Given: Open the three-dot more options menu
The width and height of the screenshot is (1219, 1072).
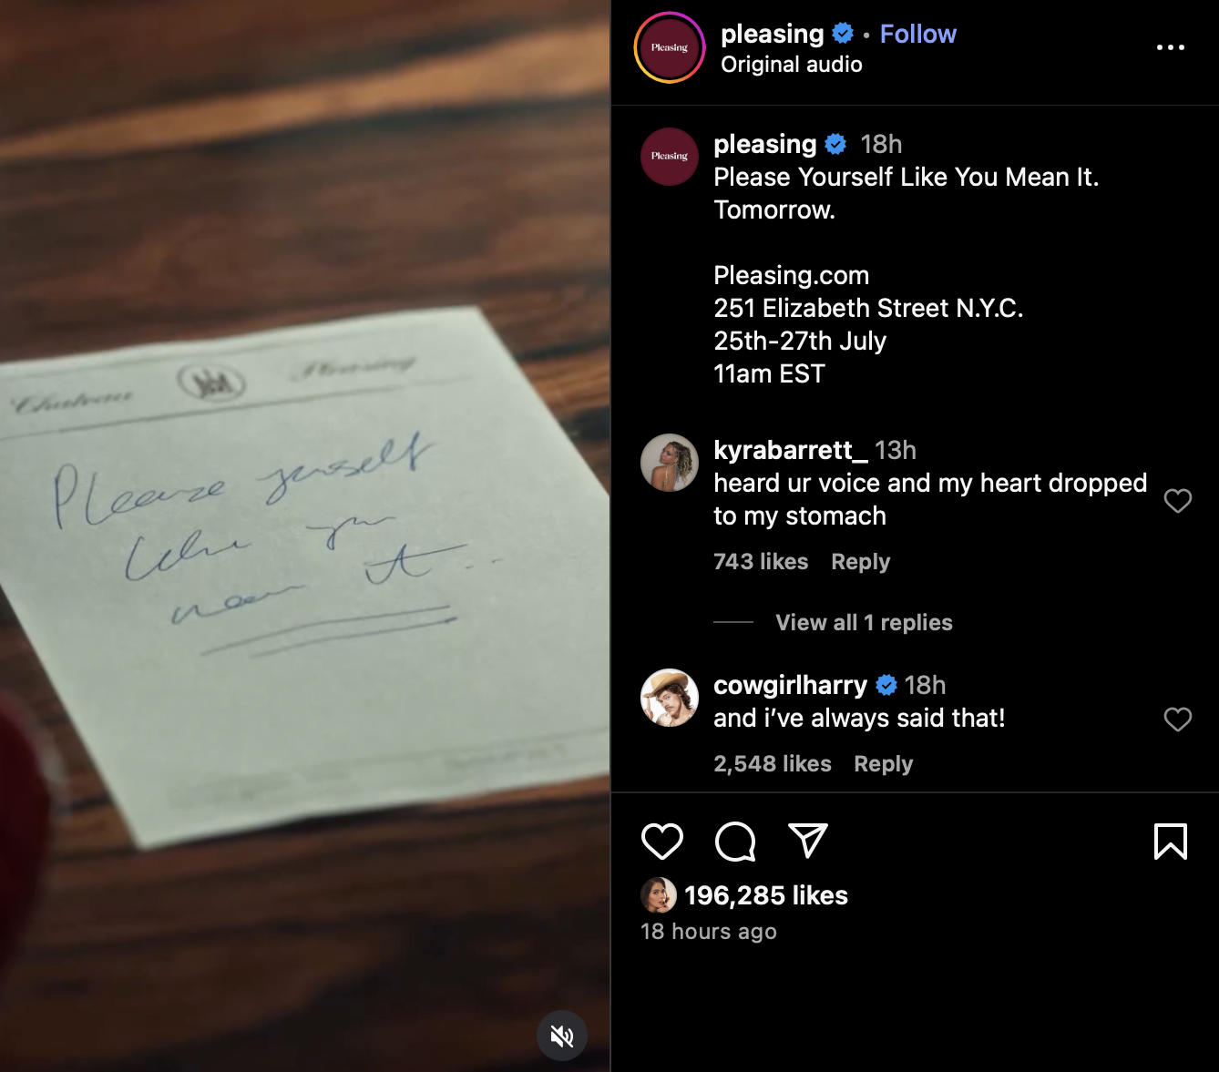Looking at the screenshot, I should pos(1171,47).
